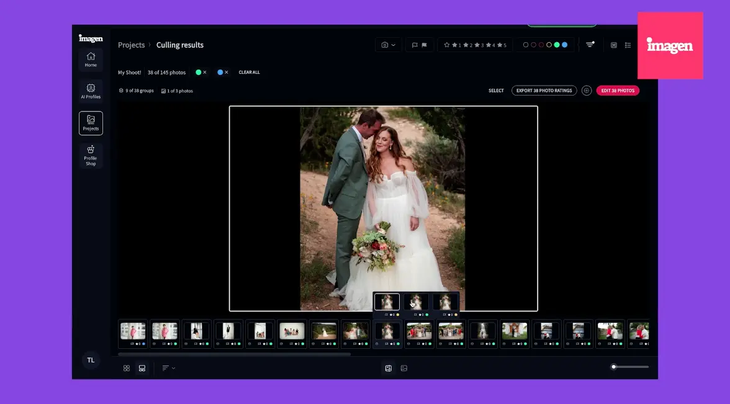
Task: Open the filter settings icon
Action: [x=590, y=45]
